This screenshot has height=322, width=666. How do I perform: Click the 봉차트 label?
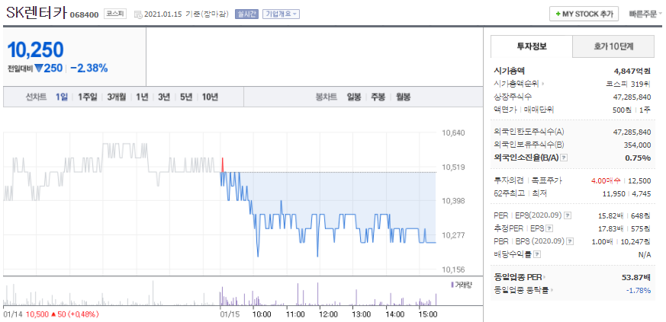pyautogui.click(x=327, y=97)
